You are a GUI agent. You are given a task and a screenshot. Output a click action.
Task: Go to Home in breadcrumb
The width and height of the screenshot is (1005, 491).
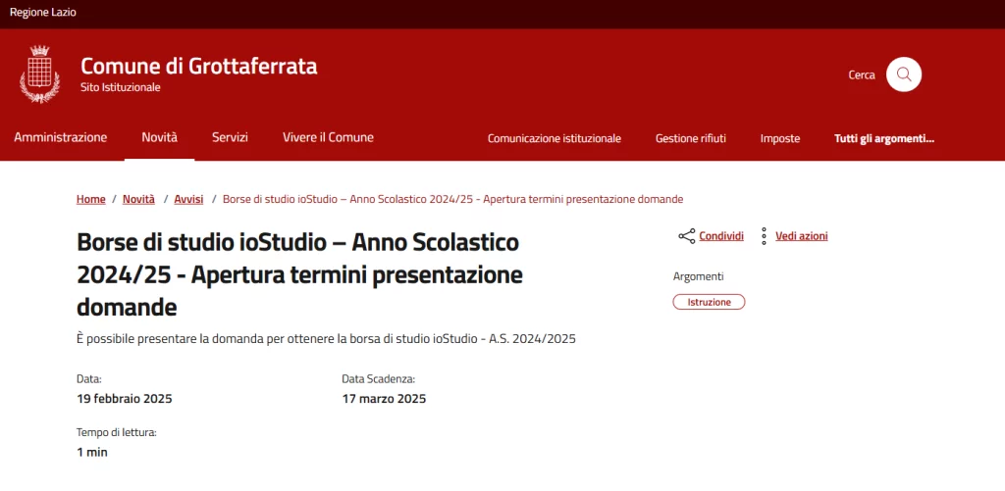tap(91, 199)
